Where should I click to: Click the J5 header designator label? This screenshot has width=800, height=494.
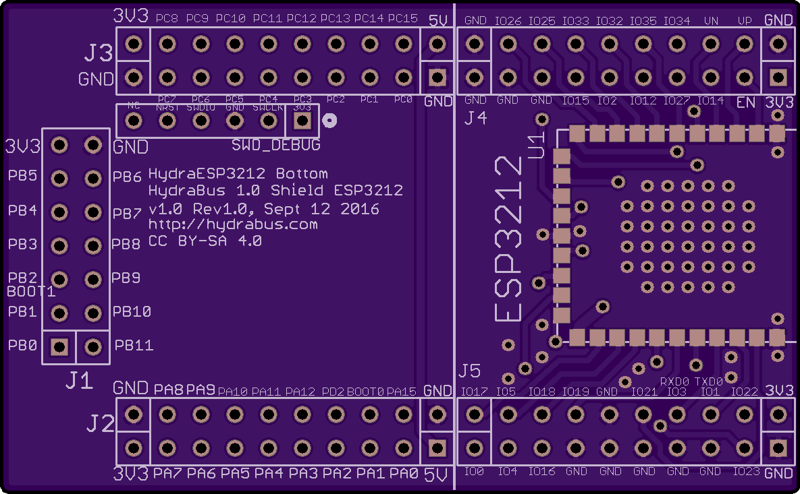(x=469, y=371)
